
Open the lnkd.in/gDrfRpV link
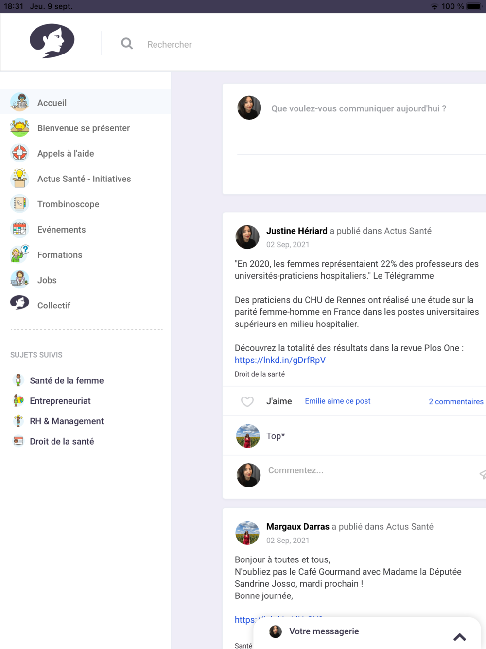point(280,360)
